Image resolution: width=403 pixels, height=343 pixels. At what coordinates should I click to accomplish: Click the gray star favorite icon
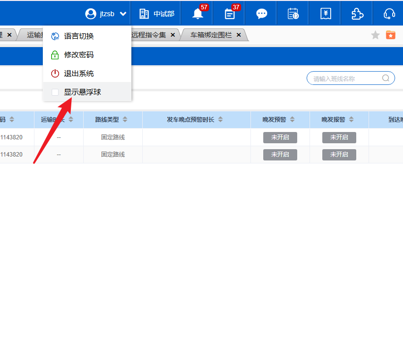click(x=375, y=35)
